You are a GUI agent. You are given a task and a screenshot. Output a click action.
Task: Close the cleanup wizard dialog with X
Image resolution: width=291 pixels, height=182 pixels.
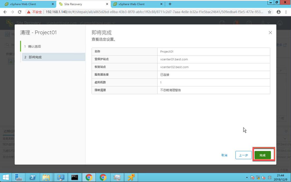click(270, 33)
